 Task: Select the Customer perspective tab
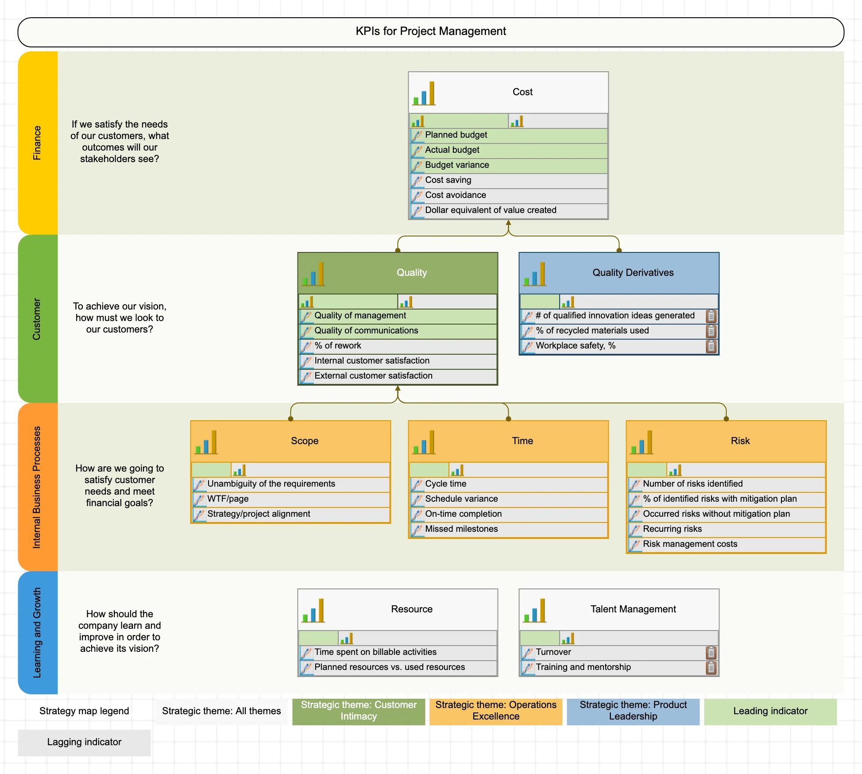click(x=38, y=319)
